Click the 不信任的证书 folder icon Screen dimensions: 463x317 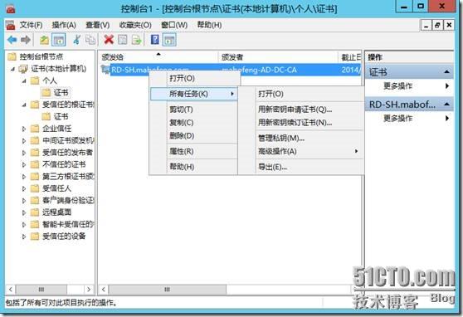[x=35, y=164]
